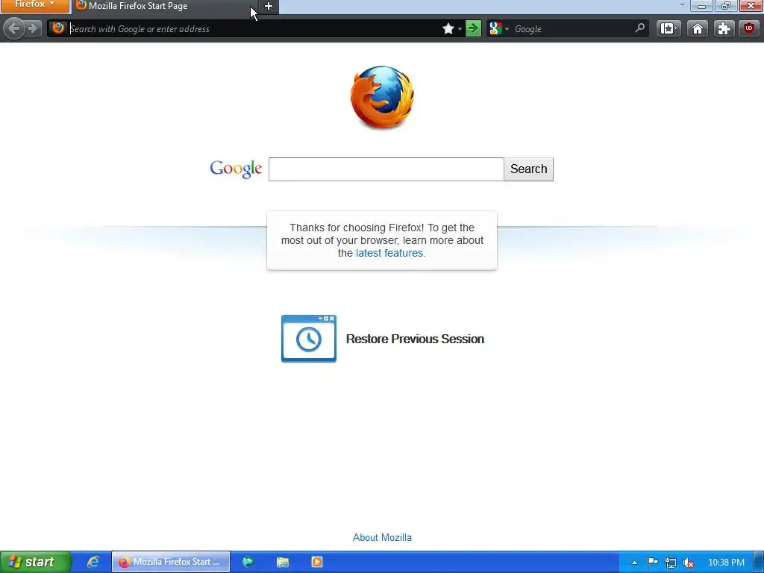Show hidden tray icons arrow

(x=634, y=563)
